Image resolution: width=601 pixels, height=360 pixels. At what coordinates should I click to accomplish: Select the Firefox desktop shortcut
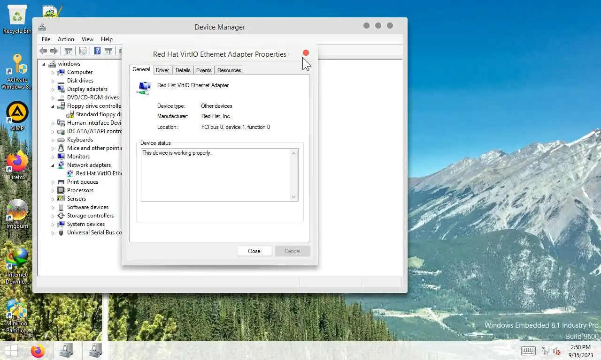[x=17, y=165]
